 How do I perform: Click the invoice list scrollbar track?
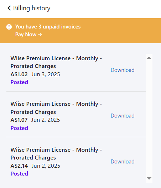[x=149, y=118]
